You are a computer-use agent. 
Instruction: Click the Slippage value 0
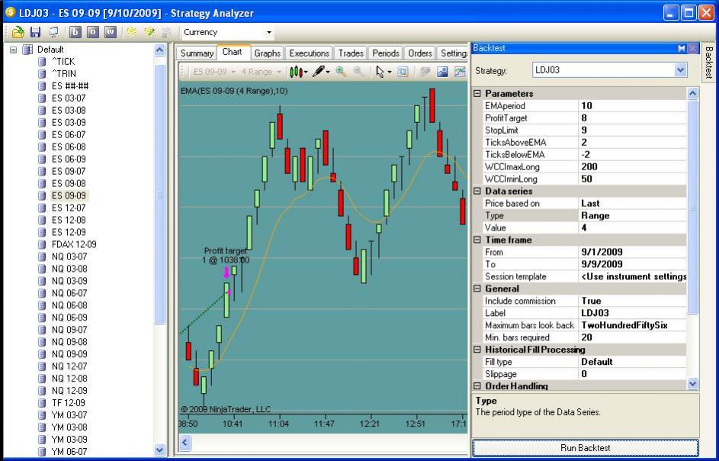pyautogui.click(x=632, y=374)
